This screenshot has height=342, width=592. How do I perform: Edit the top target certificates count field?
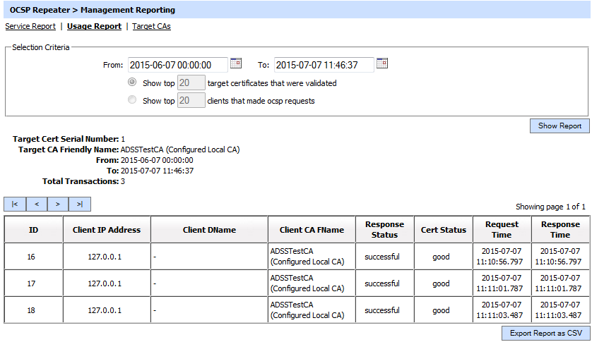point(191,83)
